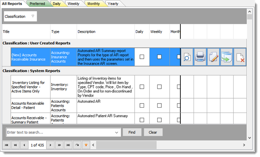
Task: Edit the report using pencil icon
Action: click(213, 57)
